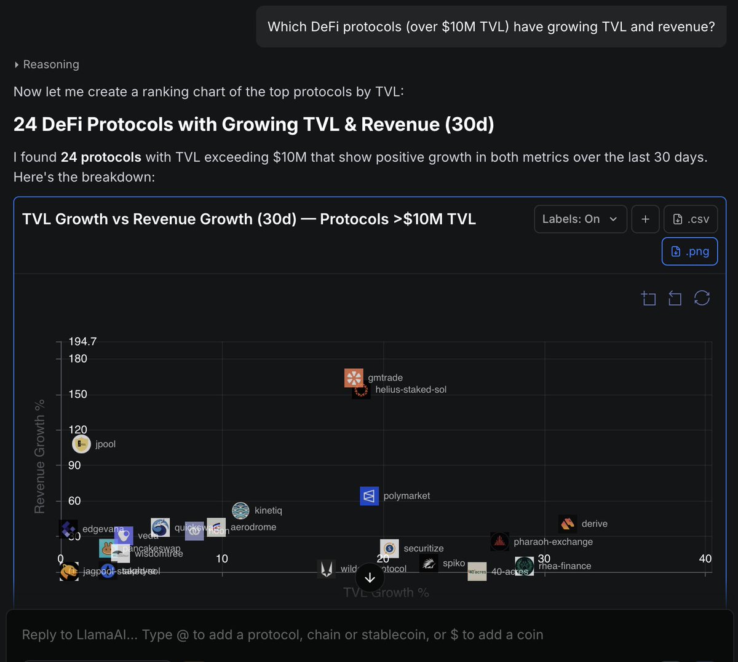This screenshot has height=662, width=738.
Task: Download the chart as .png
Action: pyautogui.click(x=689, y=251)
